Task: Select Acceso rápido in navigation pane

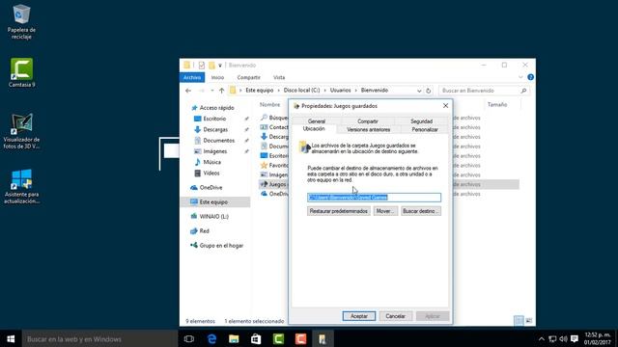Action: pyautogui.click(x=216, y=108)
